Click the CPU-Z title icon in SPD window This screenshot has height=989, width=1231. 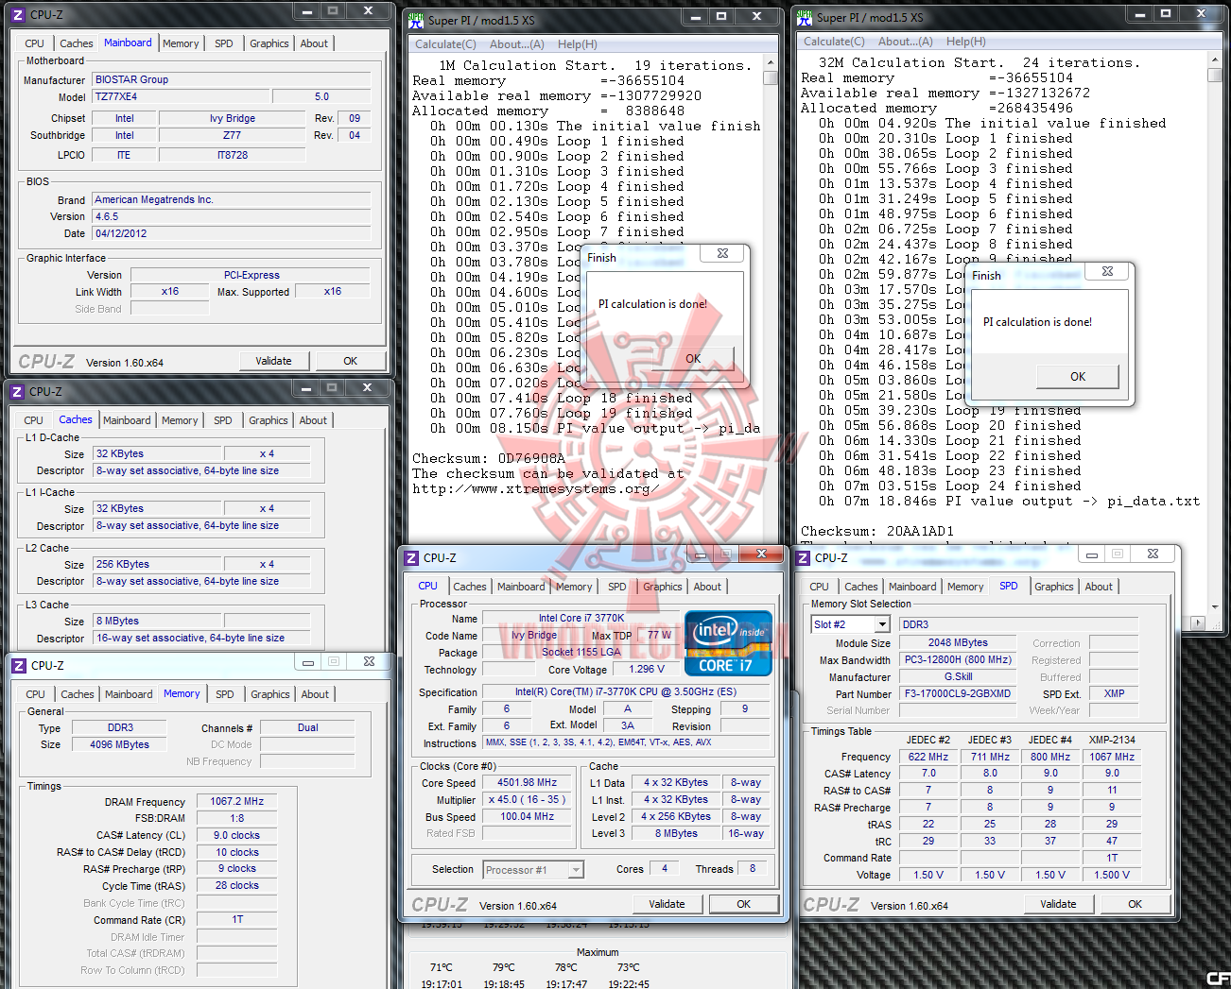pyautogui.click(x=804, y=557)
